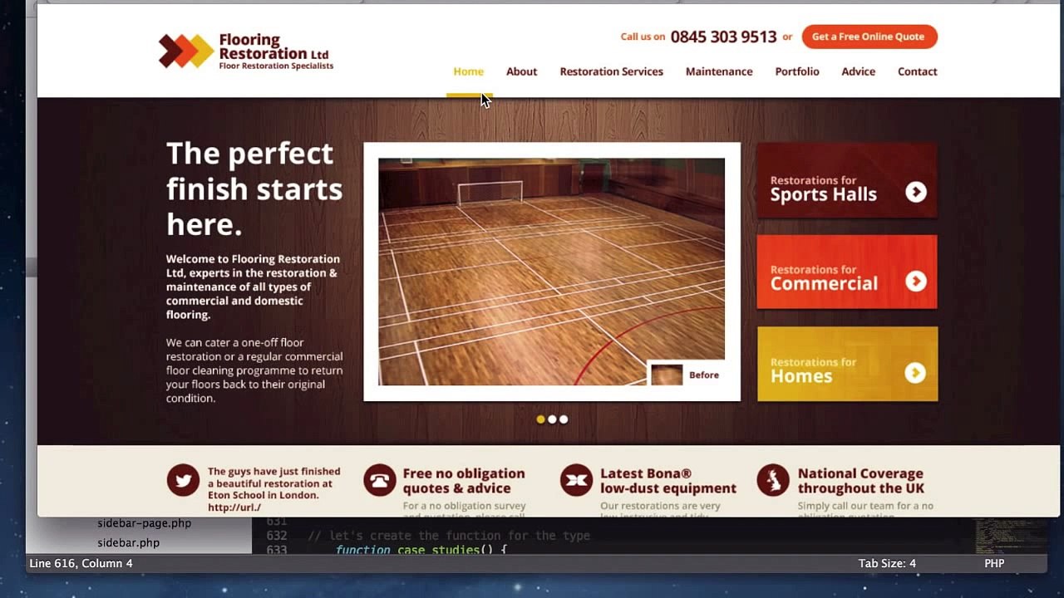Select first slider pagination dot
The width and height of the screenshot is (1064, 598).
540,419
